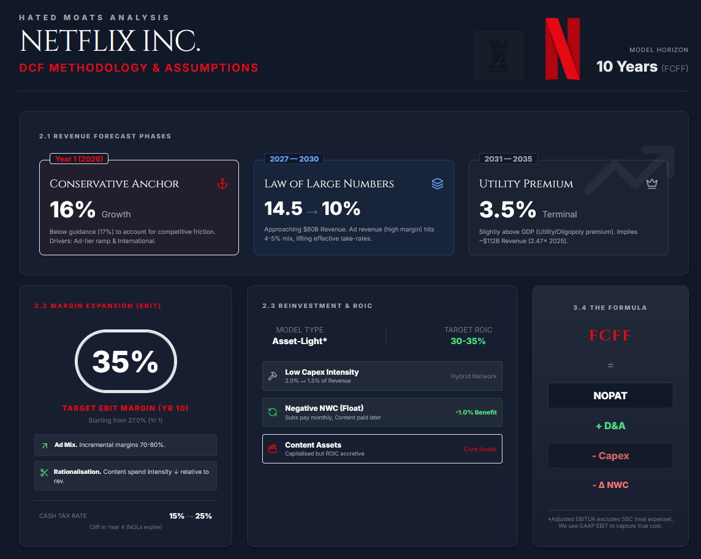Viewport: 701px width, 559px height.
Task: Click "3.4 THE FORMULA" section heading
Action: click(610, 307)
